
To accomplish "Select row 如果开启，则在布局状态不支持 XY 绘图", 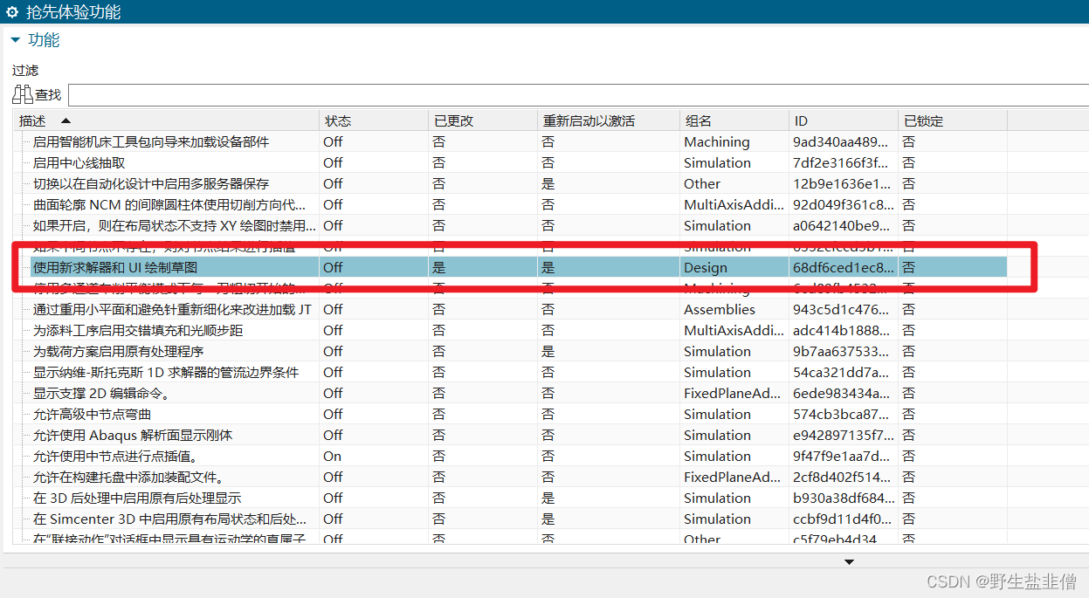I will click(510, 225).
